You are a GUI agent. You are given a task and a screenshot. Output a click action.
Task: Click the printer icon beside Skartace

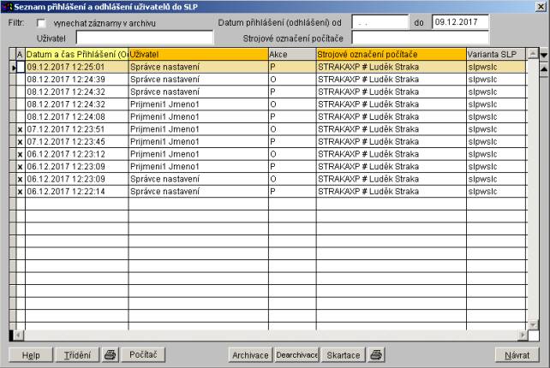(x=378, y=354)
